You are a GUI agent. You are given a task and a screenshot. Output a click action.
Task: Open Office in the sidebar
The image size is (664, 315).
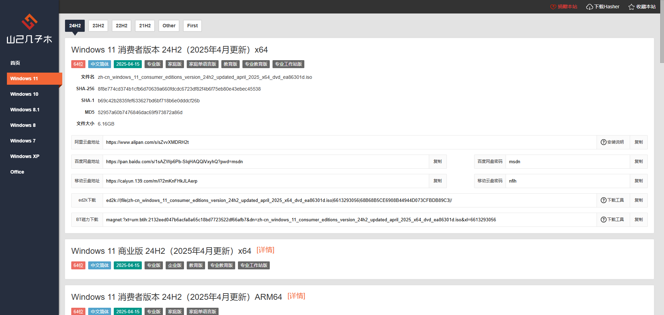pos(33,172)
